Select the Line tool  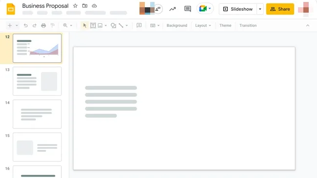(x=121, y=25)
